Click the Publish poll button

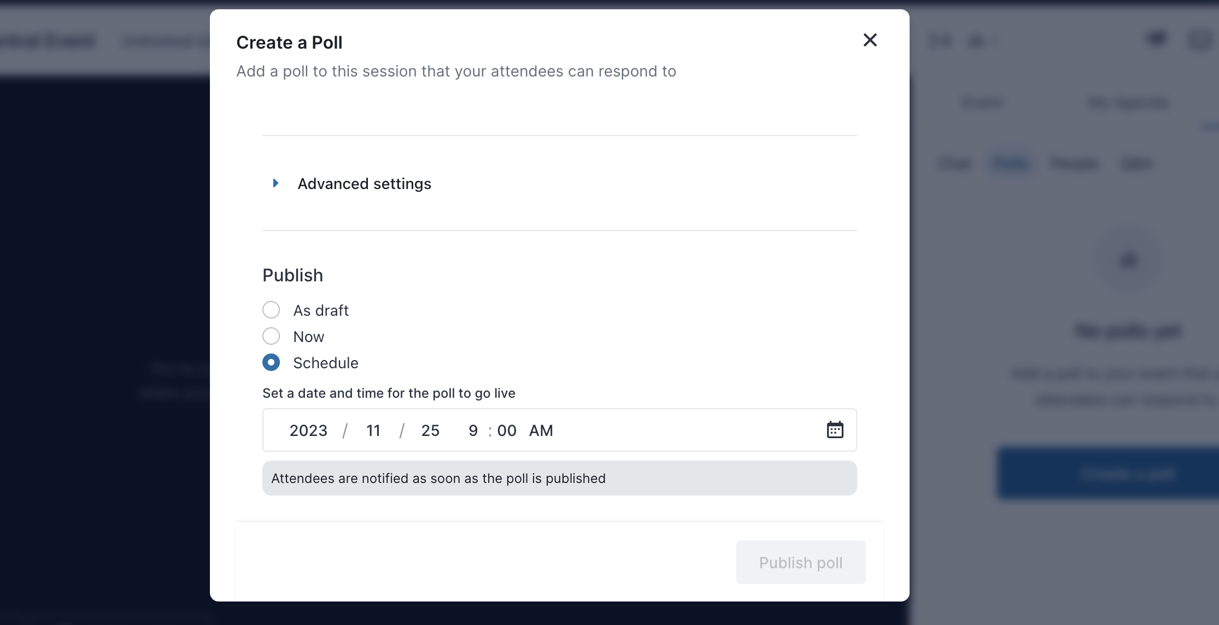pos(801,562)
